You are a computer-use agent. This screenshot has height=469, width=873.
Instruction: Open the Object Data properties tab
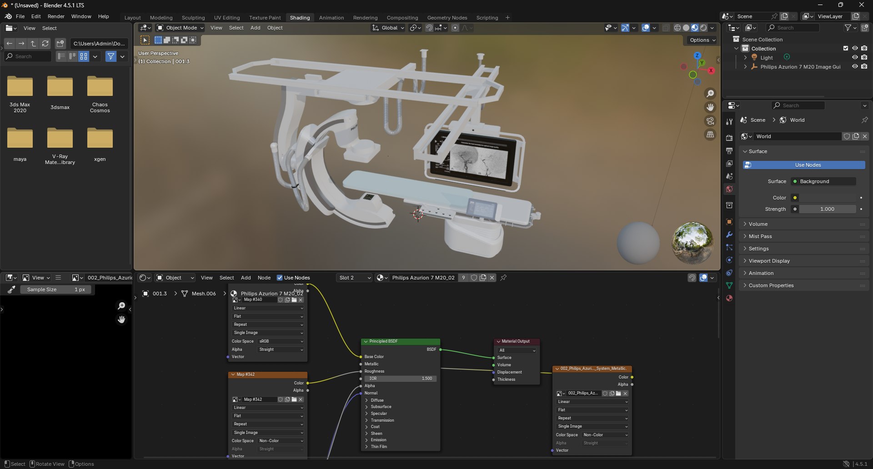(x=729, y=285)
